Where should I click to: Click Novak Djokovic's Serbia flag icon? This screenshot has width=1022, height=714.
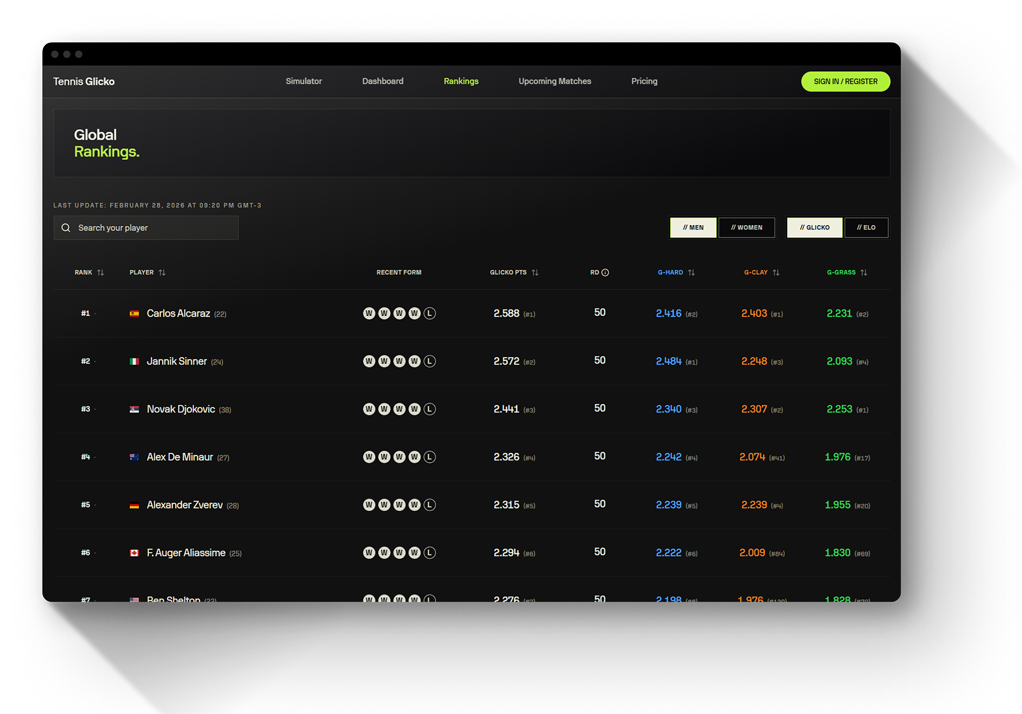tap(134, 409)
